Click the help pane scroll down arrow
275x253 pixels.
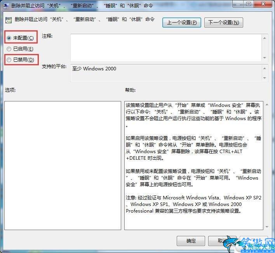[x=267, y=227]
